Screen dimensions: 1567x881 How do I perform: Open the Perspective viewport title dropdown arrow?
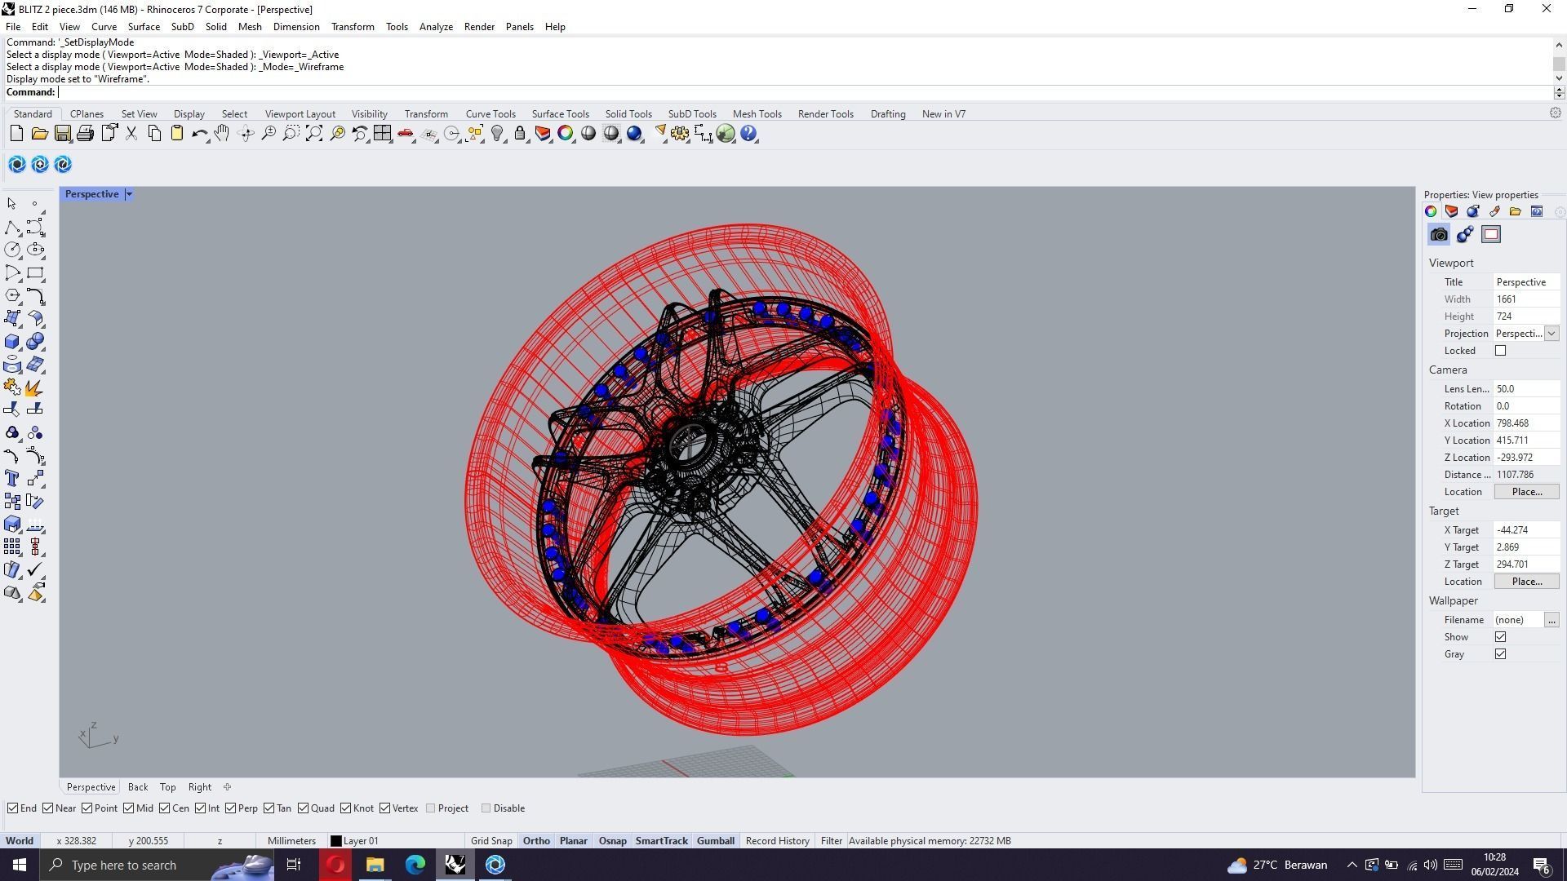click(x=129, y=194)
